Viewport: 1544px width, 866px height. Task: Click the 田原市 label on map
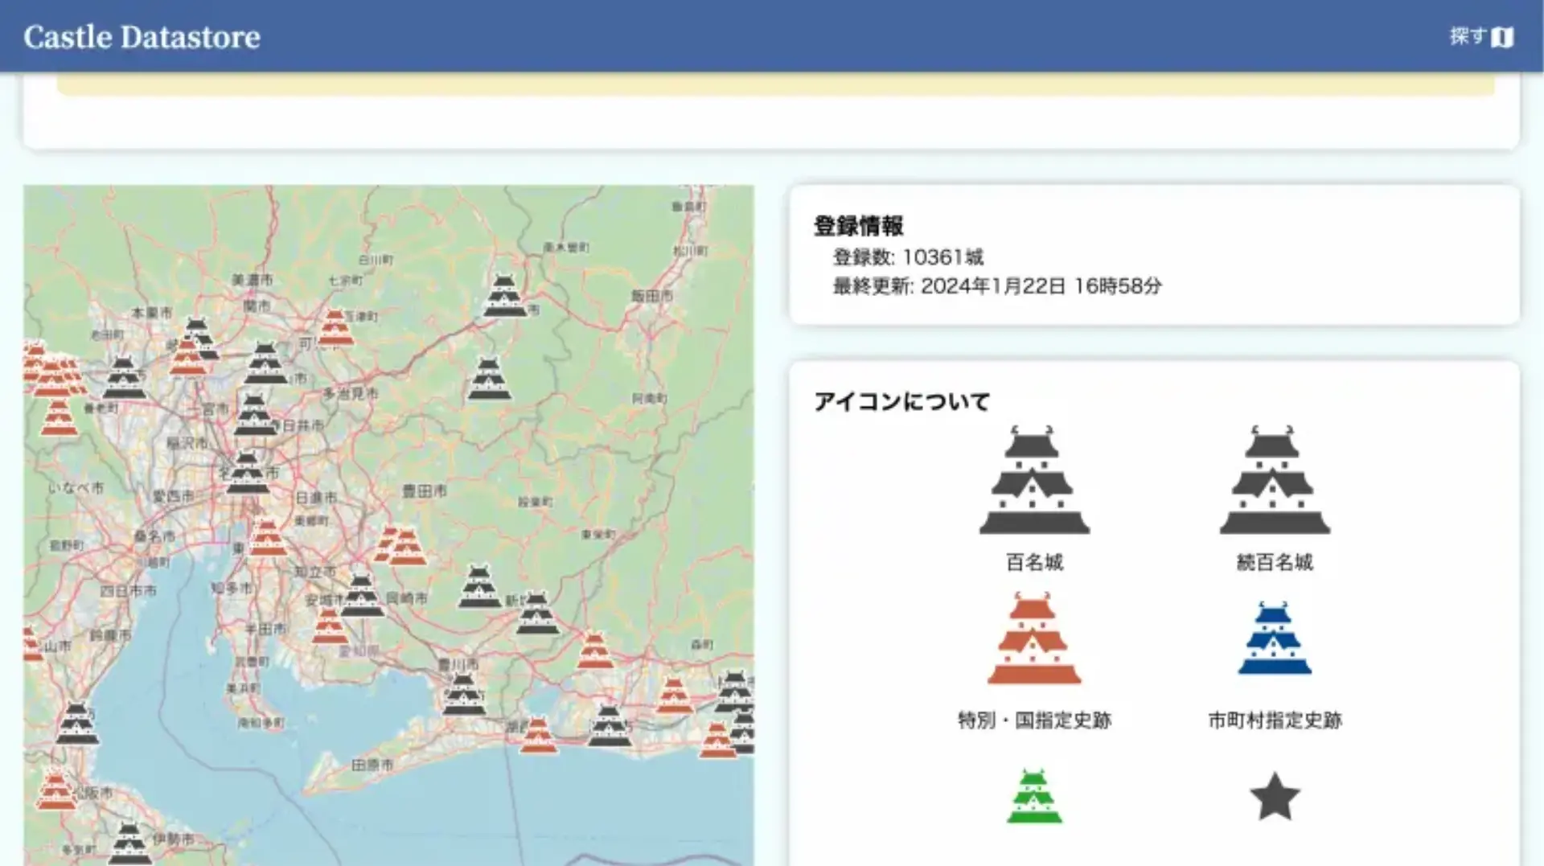[x=372, y=765]
